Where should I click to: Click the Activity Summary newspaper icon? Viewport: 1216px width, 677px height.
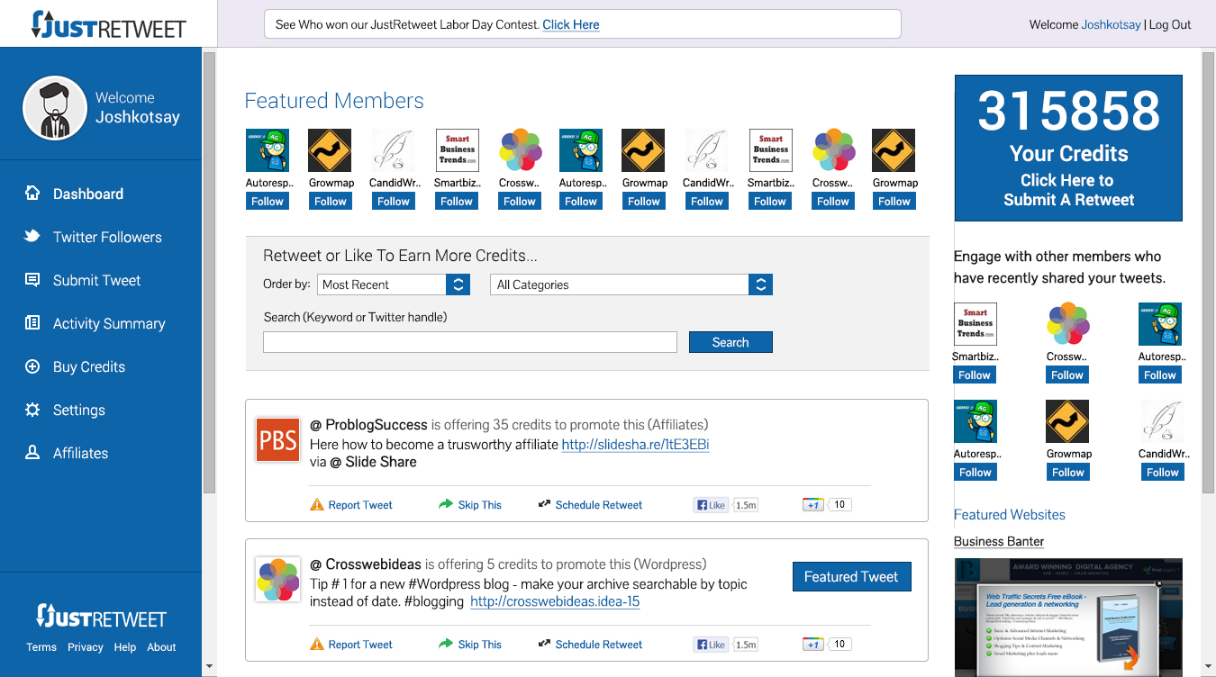(x=32, y=323)
